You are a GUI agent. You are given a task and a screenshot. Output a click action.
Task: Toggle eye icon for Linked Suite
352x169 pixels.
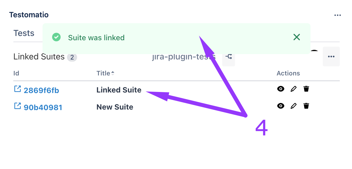(x=281, y=89)
